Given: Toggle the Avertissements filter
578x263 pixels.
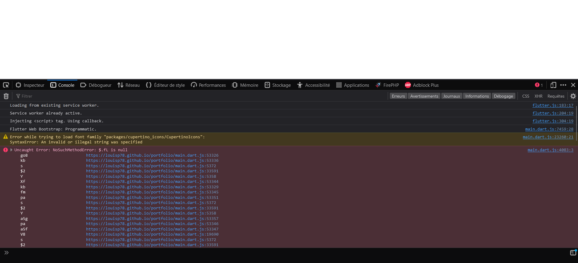Looking at the screenshot, I should (424, 96).
